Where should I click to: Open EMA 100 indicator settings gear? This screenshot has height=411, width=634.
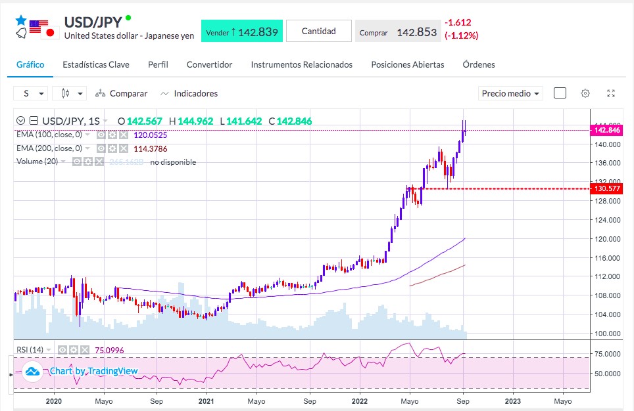point(112,135)
